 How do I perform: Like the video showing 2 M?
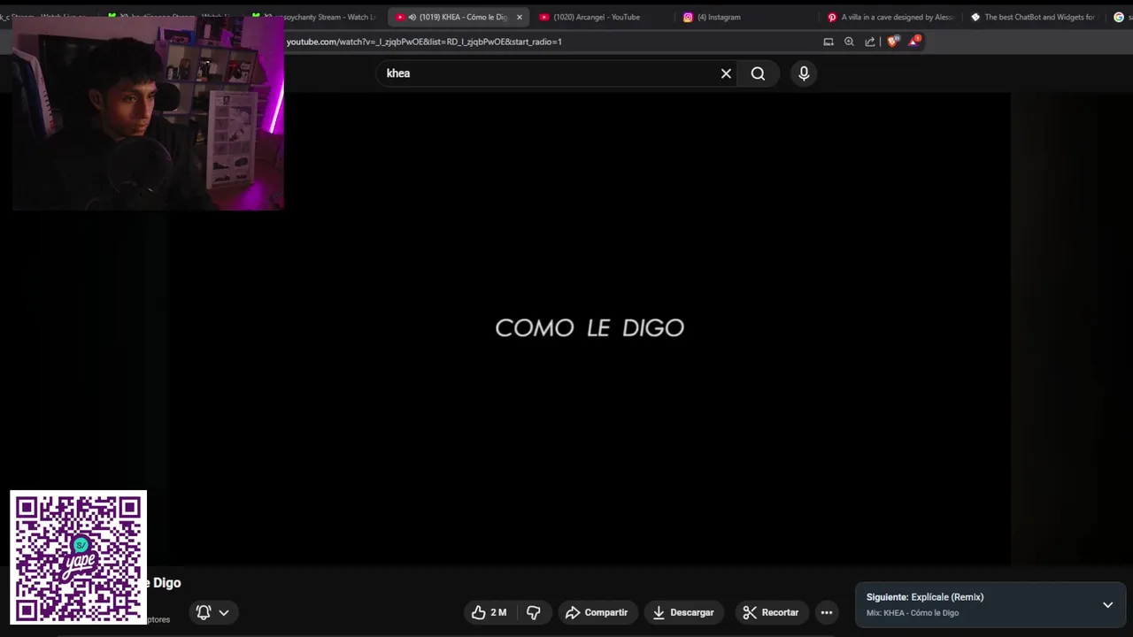click(x=489, y=612)
